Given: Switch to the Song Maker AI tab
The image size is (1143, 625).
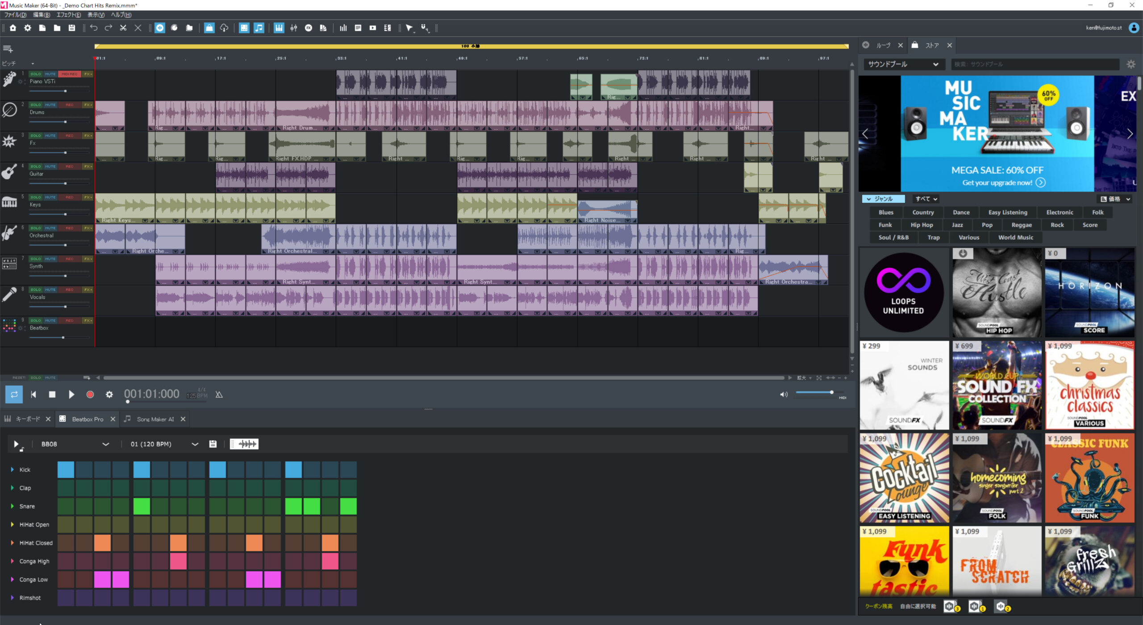Looking at the screenshot, I should pos(155,419).
